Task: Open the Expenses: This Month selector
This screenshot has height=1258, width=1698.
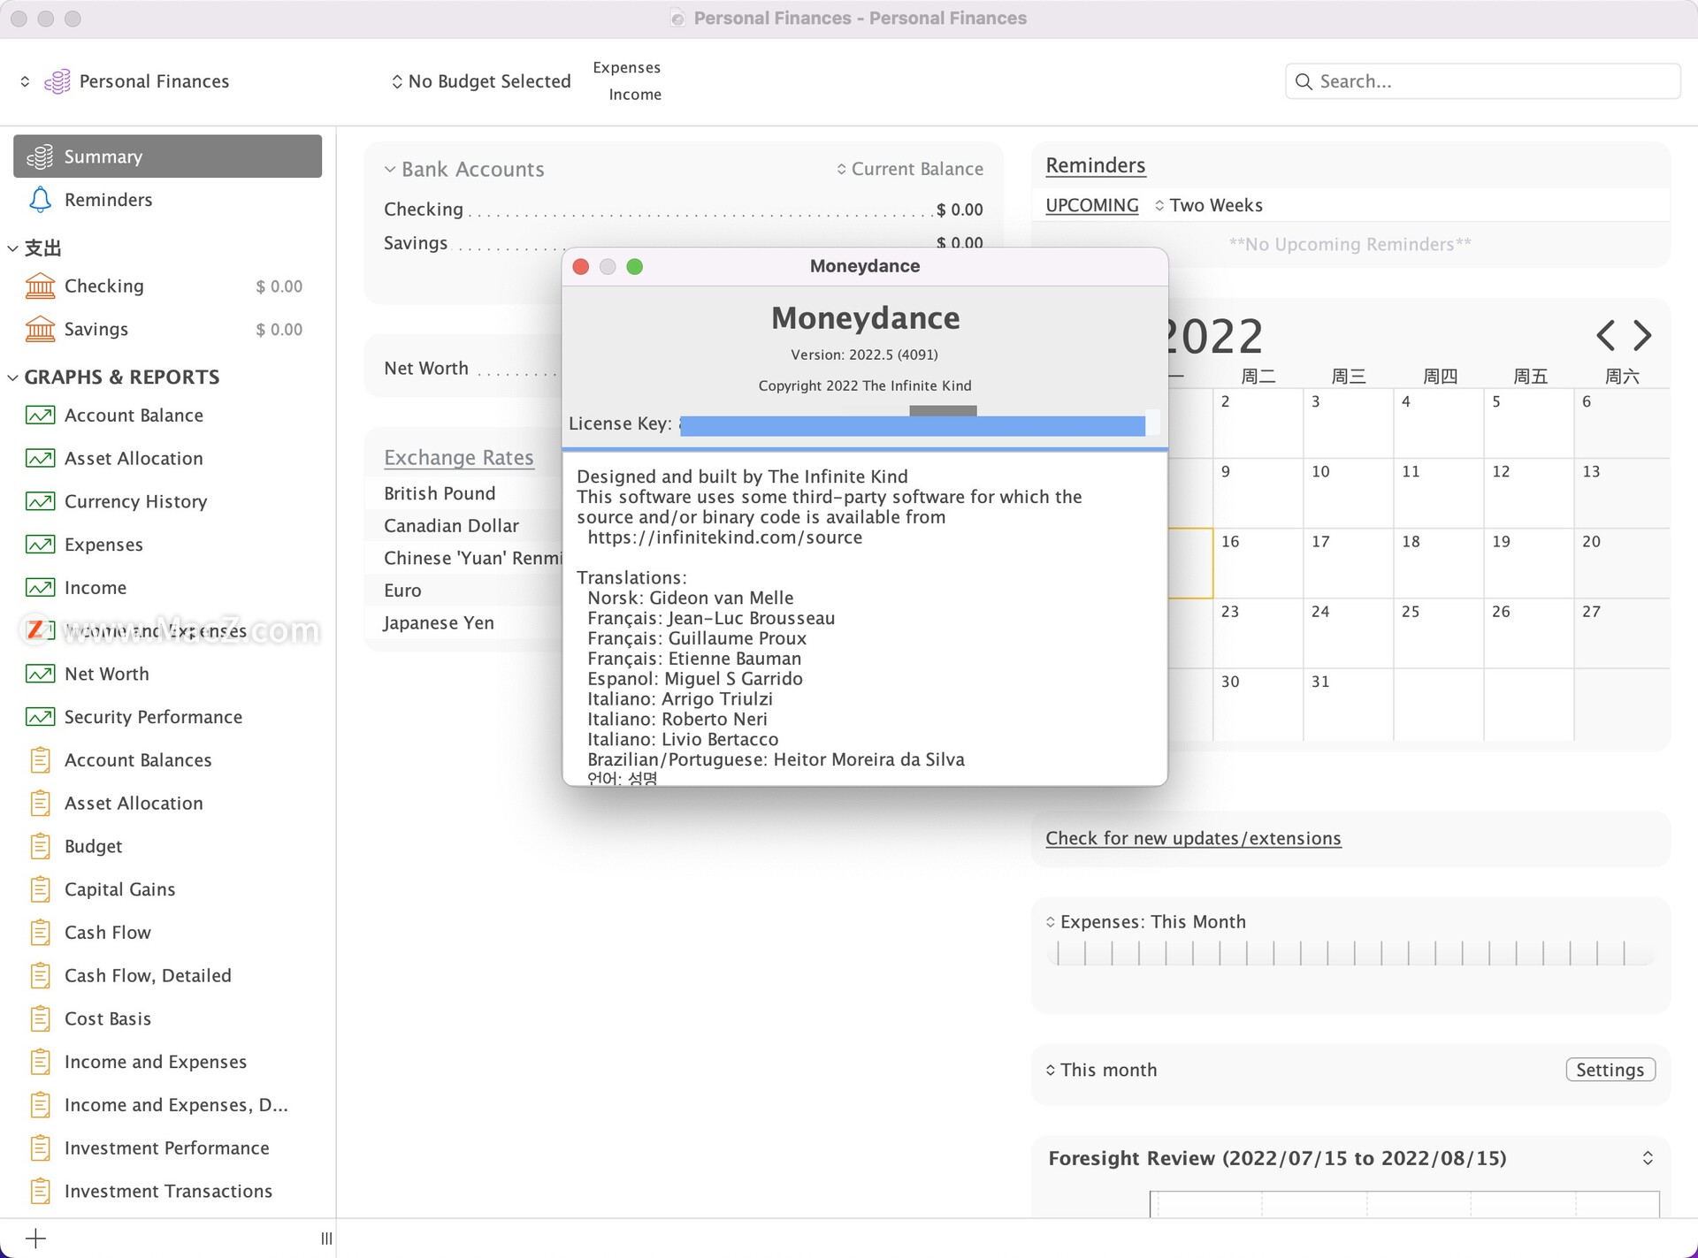Action: [x=1146, y=921]
